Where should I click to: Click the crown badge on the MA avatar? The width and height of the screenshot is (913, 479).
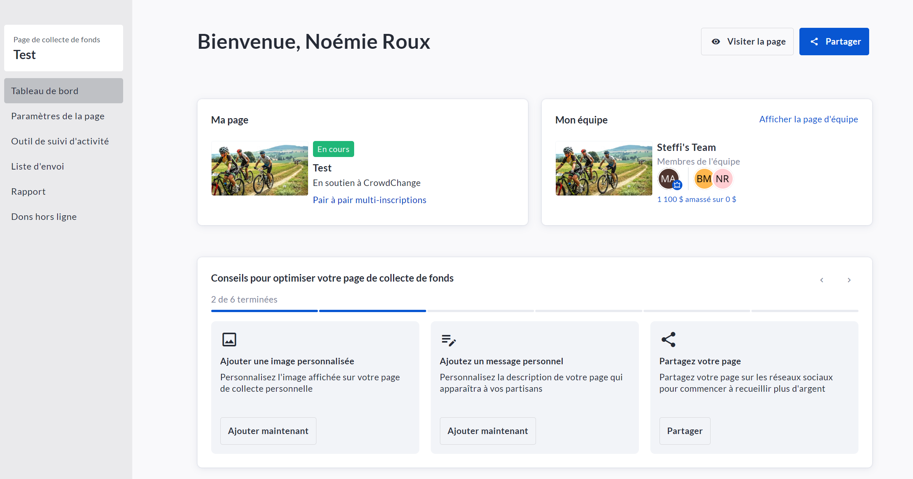[677, 185]
